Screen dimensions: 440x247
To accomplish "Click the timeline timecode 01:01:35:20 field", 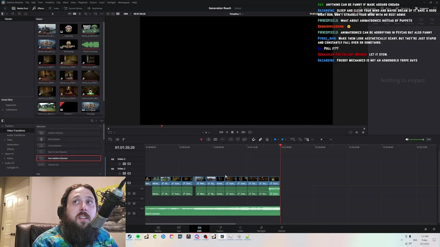I will [x=125, y=147].
